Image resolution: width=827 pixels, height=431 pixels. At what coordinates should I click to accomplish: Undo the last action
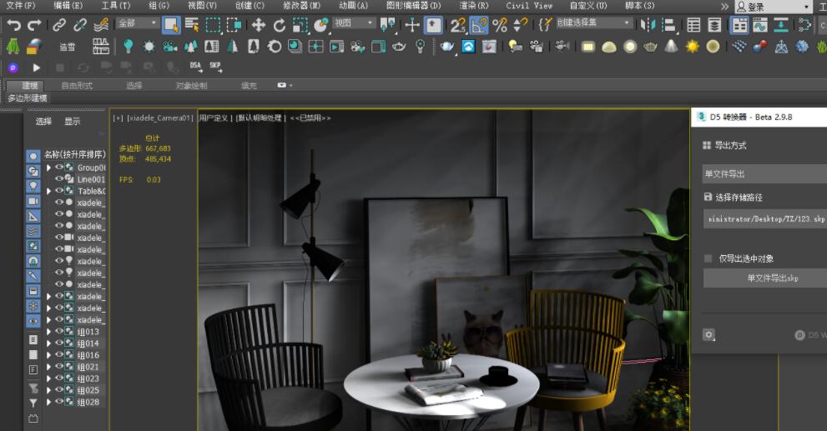(13, 25)
